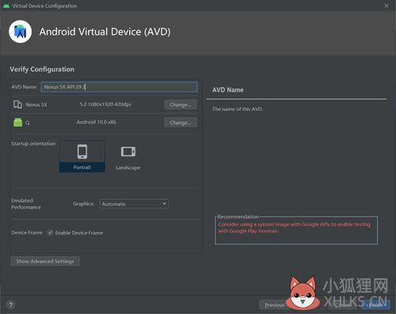Click the Android Studio logo in header
Viewport: 396px width, 314px height.
tap(20, 32)
